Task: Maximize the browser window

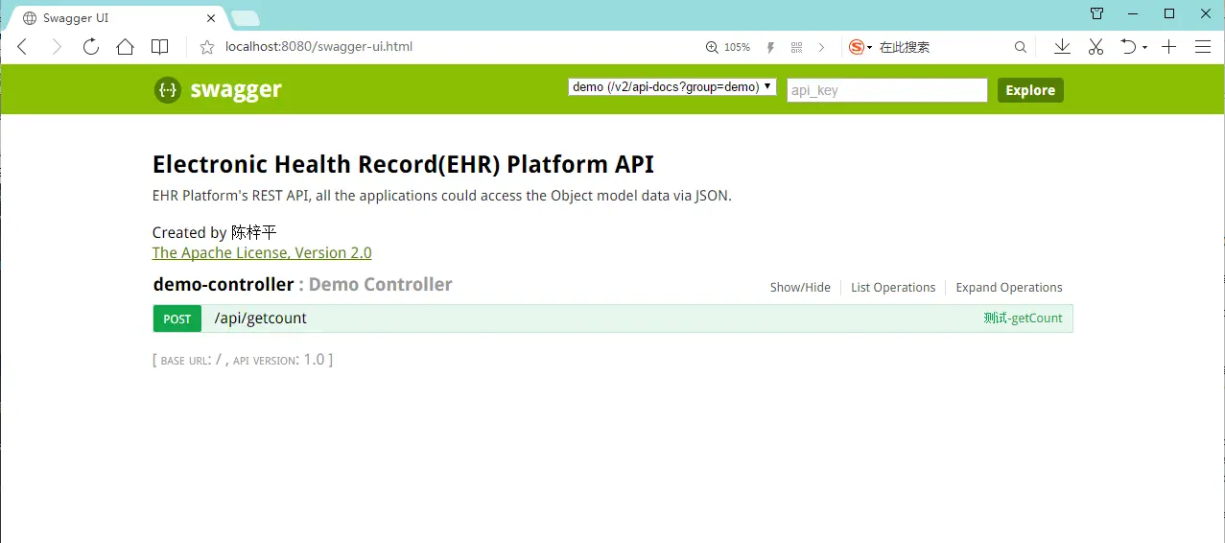Action: point(1169,13)
